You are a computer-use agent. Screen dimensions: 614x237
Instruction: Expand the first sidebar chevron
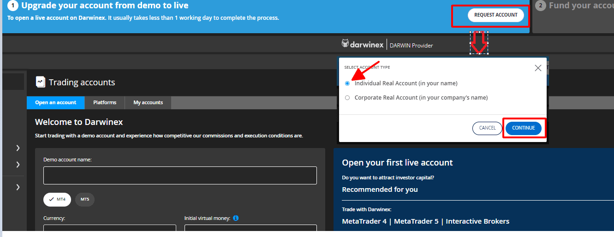(x=18, y=148)
